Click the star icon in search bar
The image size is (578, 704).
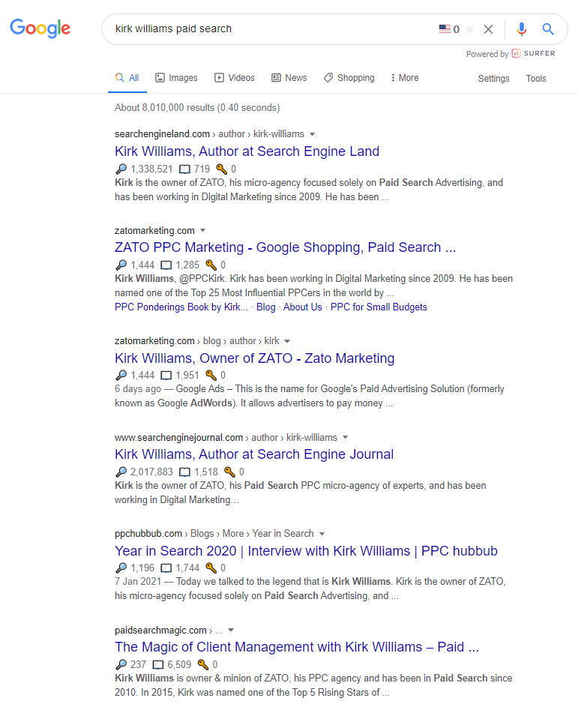pyautogui.click(x=470, y=29)
